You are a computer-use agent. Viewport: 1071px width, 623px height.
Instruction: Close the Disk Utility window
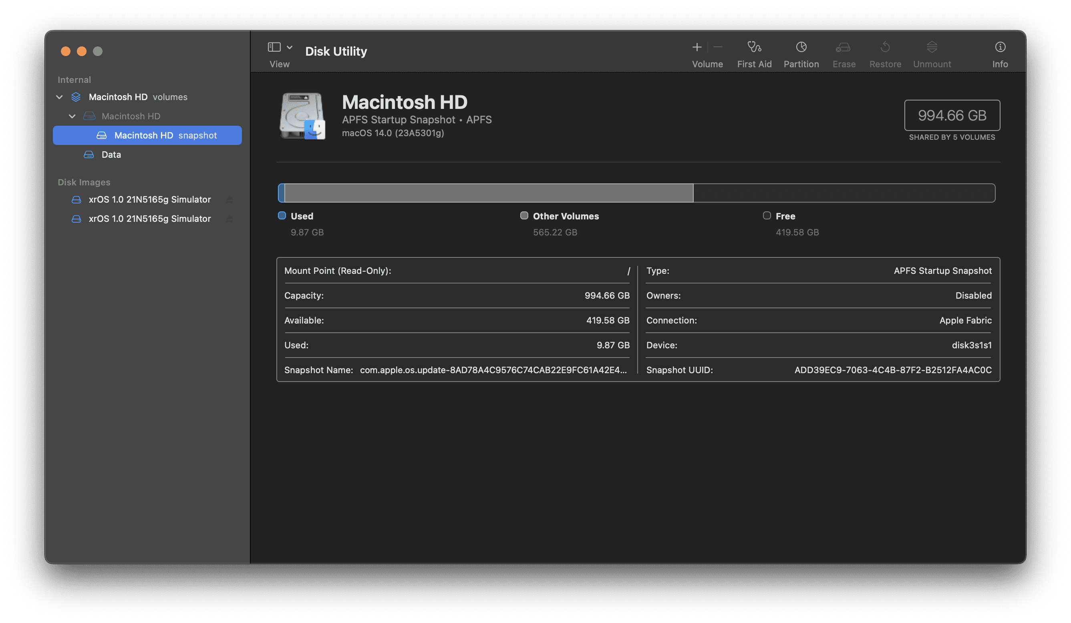pyautogui.click(x=65, y=51)
